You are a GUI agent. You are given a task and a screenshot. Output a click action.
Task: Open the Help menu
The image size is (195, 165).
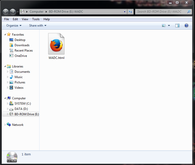(47, 19)
